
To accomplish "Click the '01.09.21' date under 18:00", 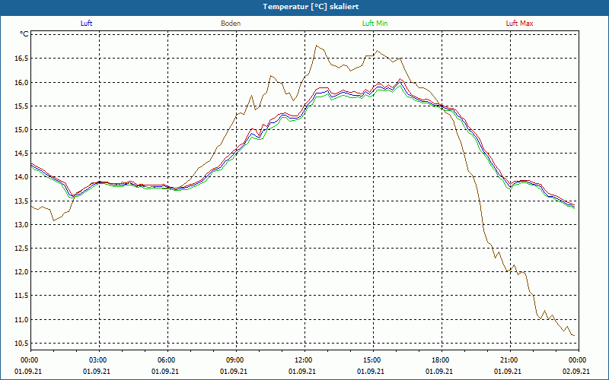I will (x=439, y=371).
